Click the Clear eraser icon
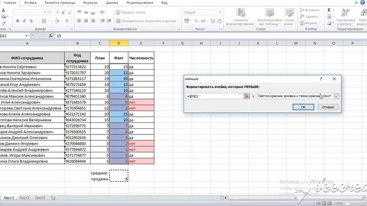Image resolution: width=367 pixels, height=206 pixels. coord(330,23)
